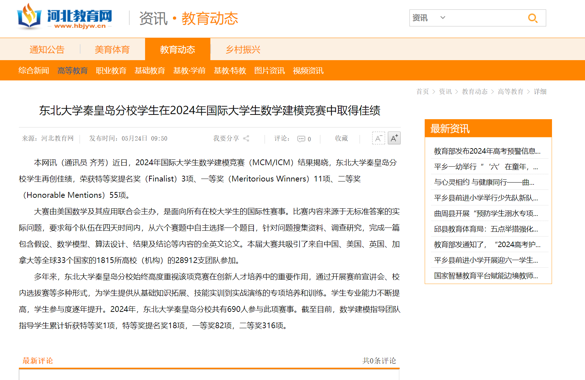Image resolution: width=585 pixels, height=380 pixels.
Task: Click the 共0条评论 count text
Action: pos(379,361)
